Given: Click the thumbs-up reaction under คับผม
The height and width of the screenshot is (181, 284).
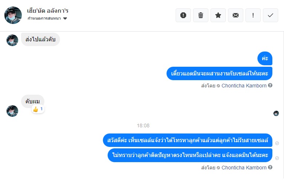Looking at the screenshot, I should click(x=38, y=109).
